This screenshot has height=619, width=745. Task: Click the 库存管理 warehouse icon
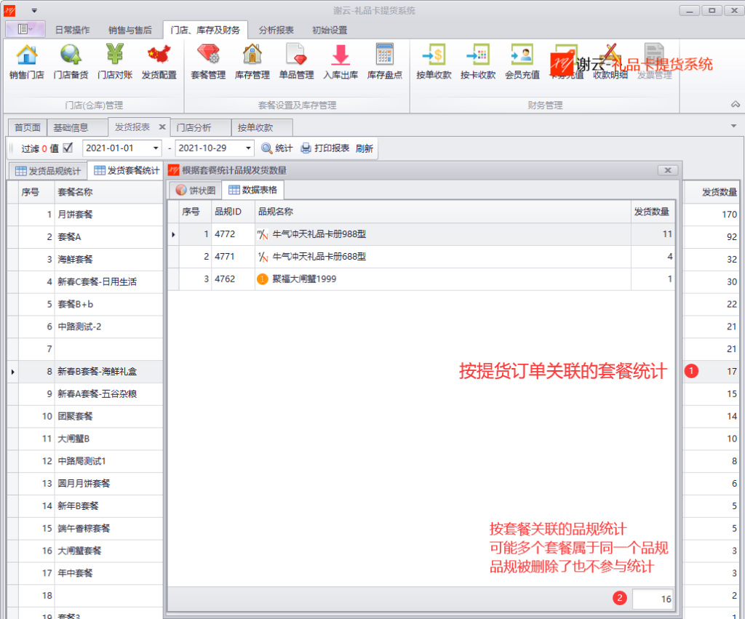[x=252, y=55]
